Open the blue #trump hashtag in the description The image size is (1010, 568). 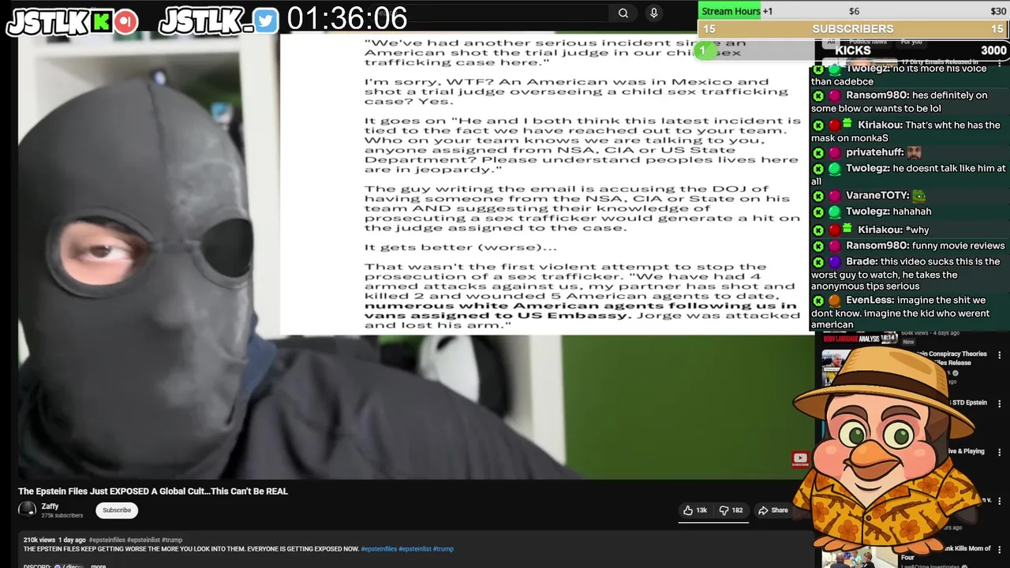click(x=443, y=549)
